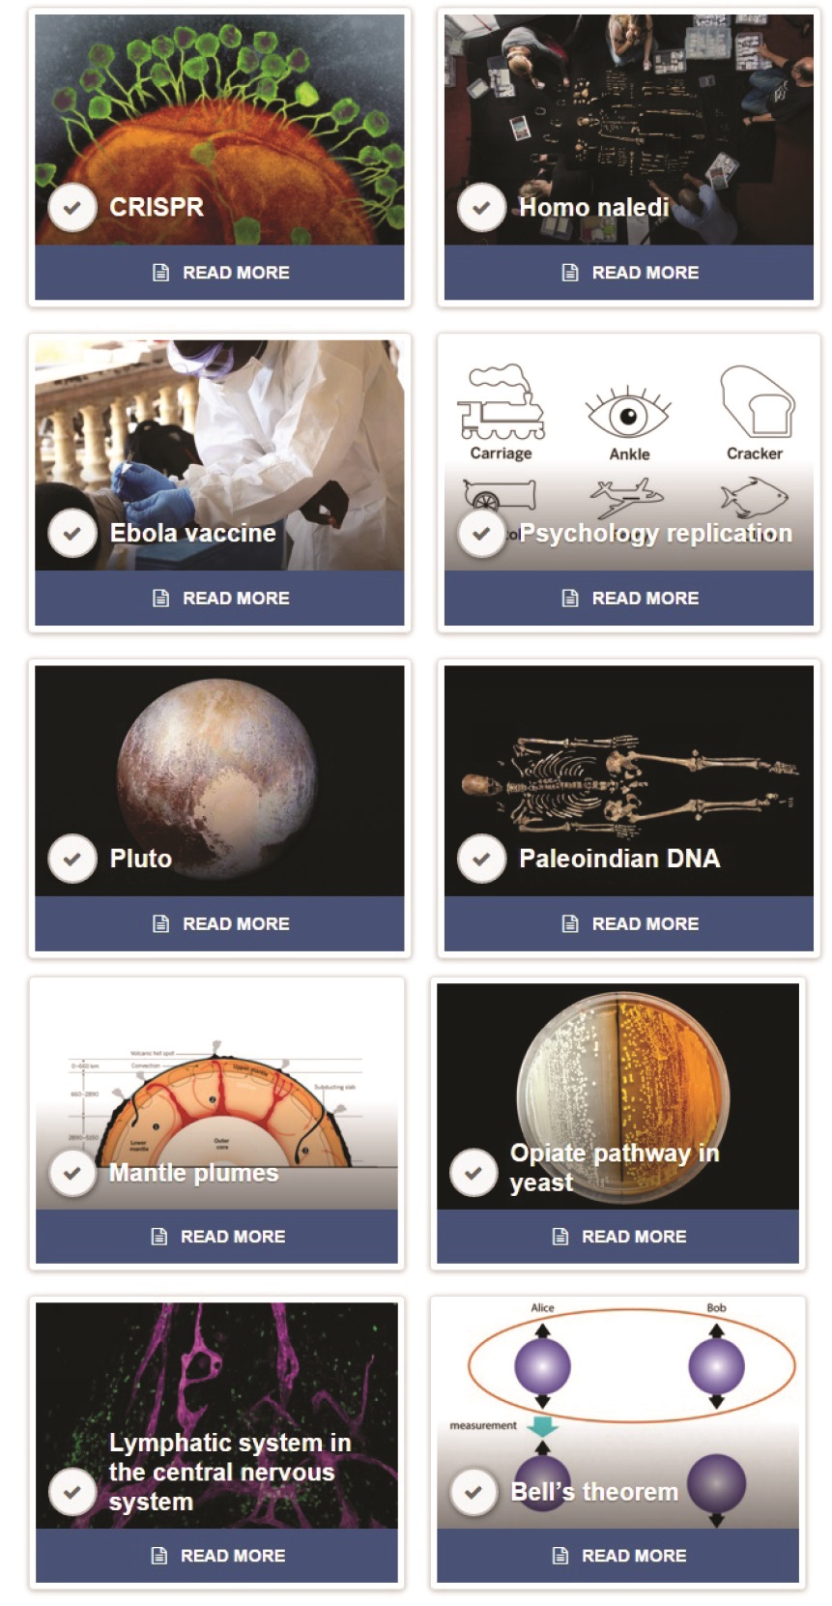
Task: Click document icon under Bell's theorem card
Action: pos(560,1556)
